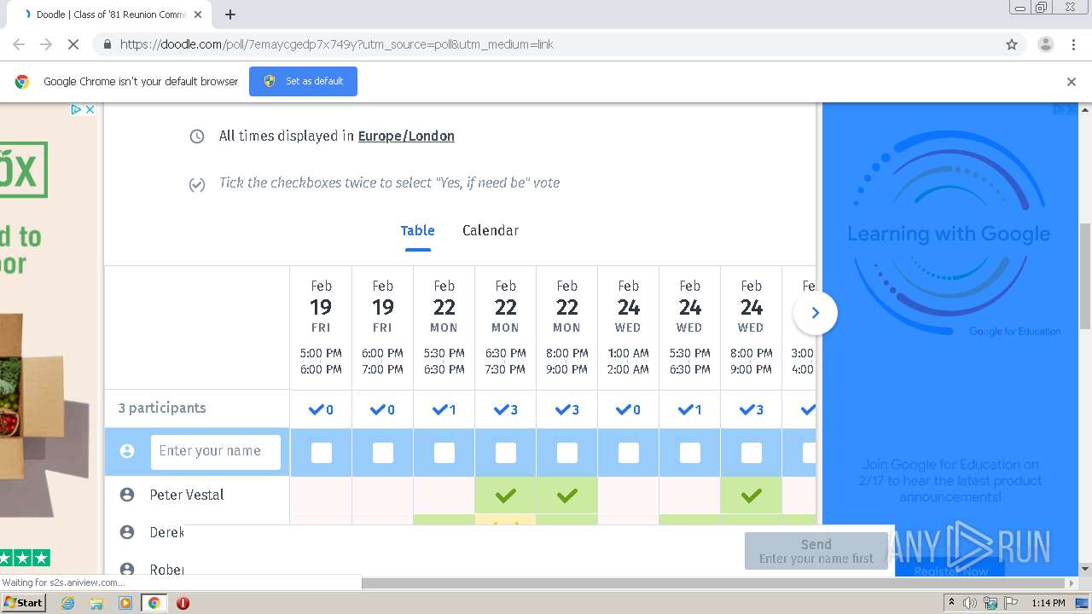Viewport: 1092px width, 614px height.
Task: Click the Enter your name field
Action: [x=216, y=451]
